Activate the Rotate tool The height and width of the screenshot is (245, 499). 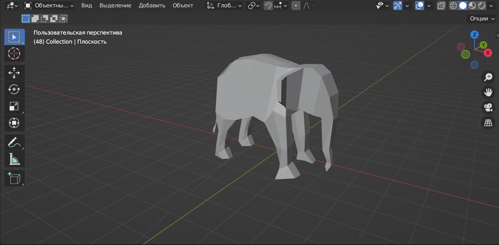[14, 89]
